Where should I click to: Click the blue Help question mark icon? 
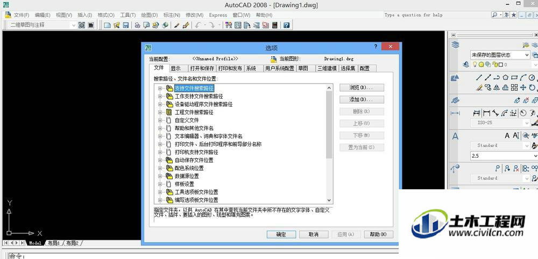287,25
